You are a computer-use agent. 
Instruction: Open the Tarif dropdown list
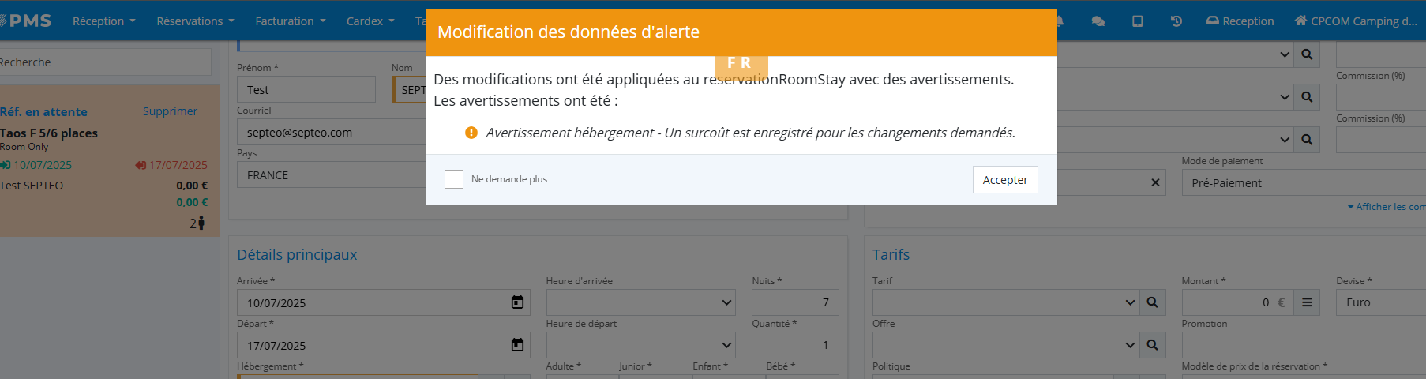[1005, 302]
